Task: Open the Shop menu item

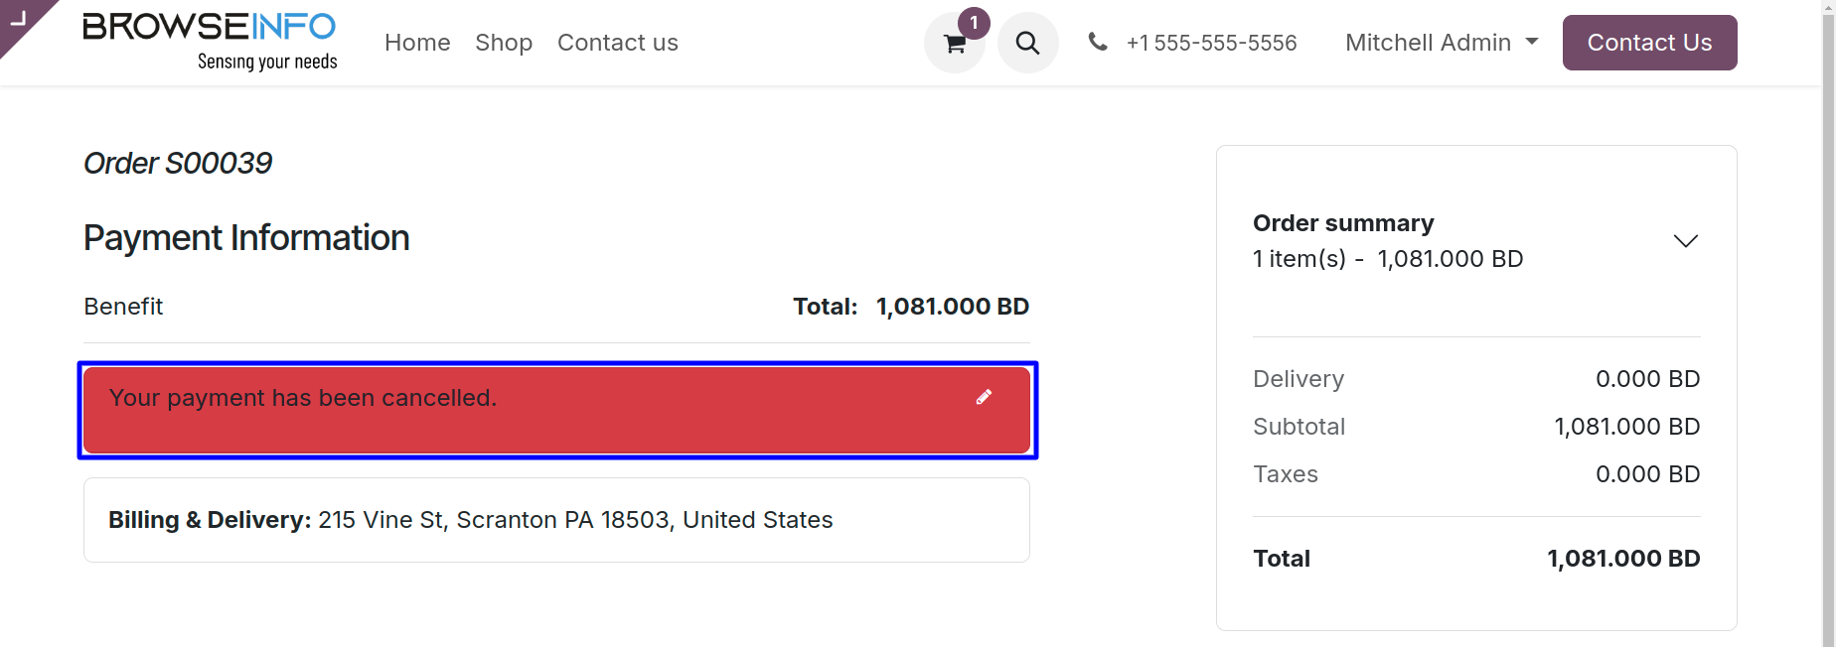Action: point(504,43)
